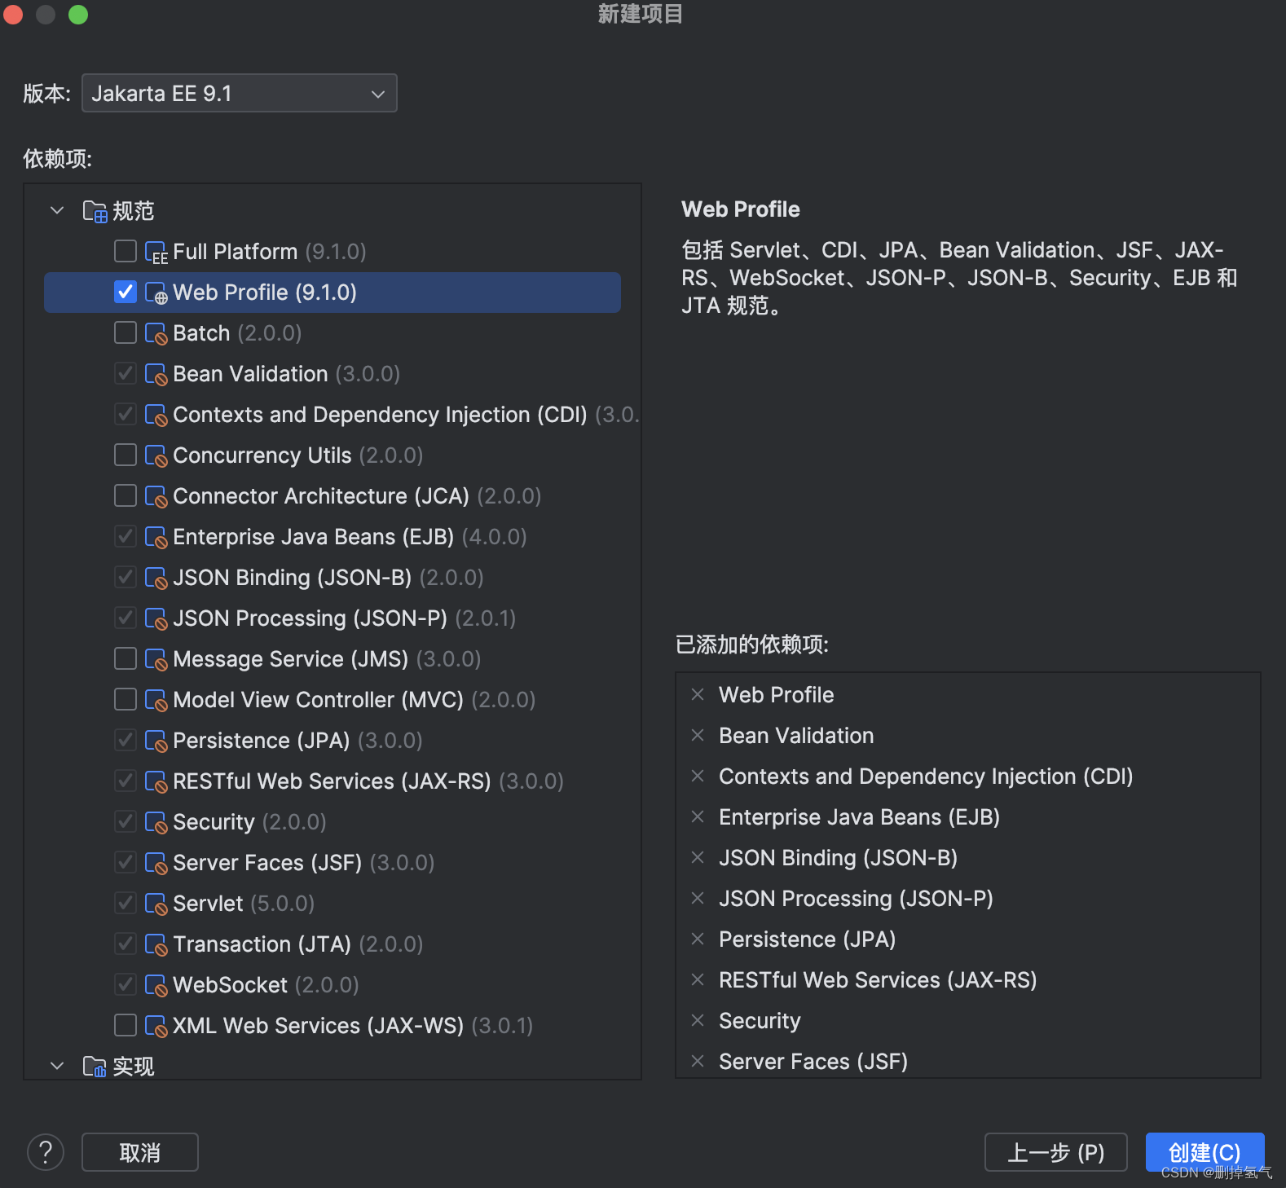Remove Server Faces (JSF) from added dependencies
The image size is (1286, 1188).
[698, 1061]
